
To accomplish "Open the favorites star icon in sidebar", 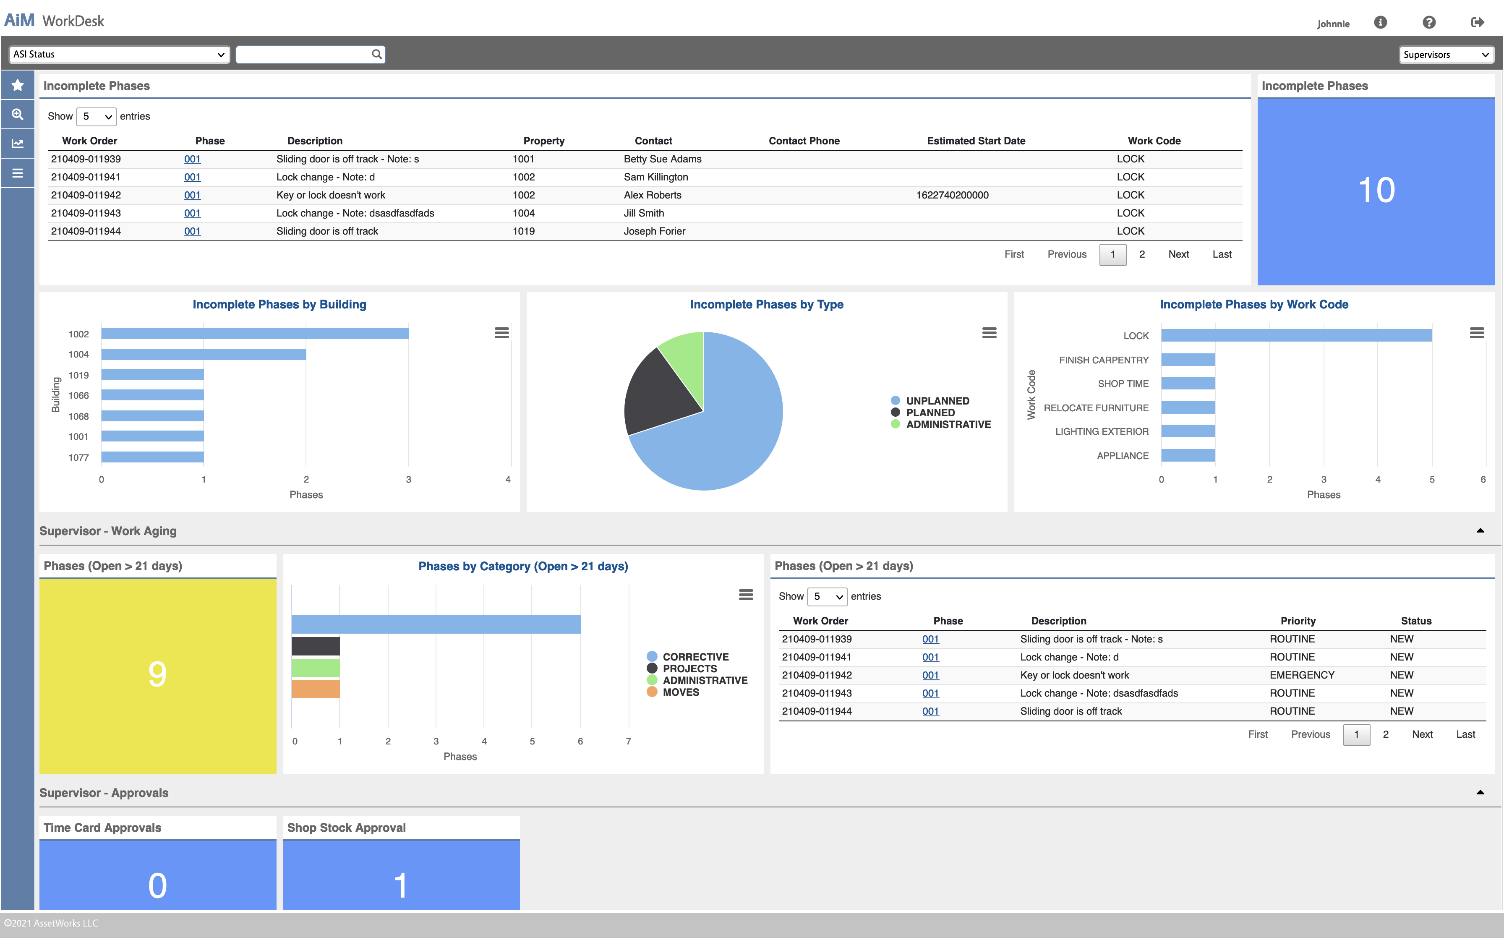I will [x=17, y=85].
